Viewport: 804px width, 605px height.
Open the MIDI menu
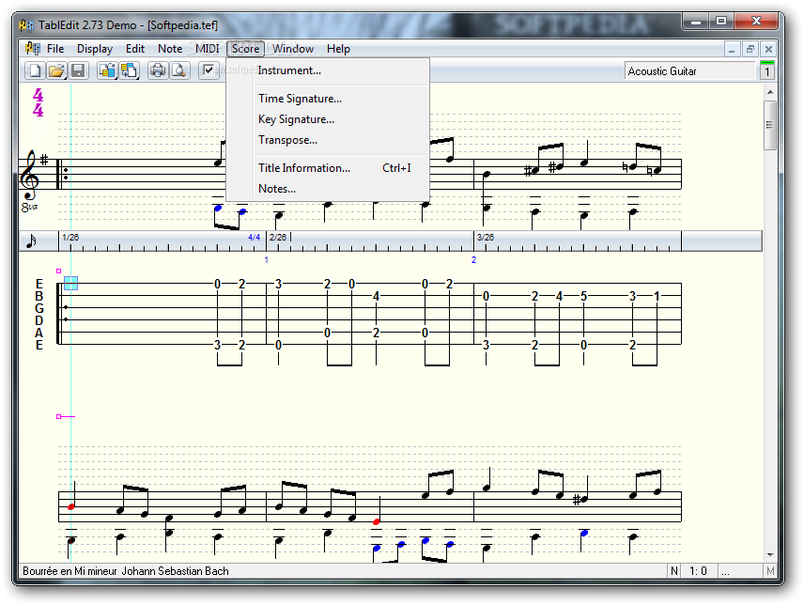click(x=208, y=49)
